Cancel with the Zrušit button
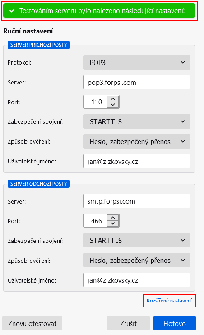Image resolution: width=204 pixels, height=335 pixels. tap(128, 323)
